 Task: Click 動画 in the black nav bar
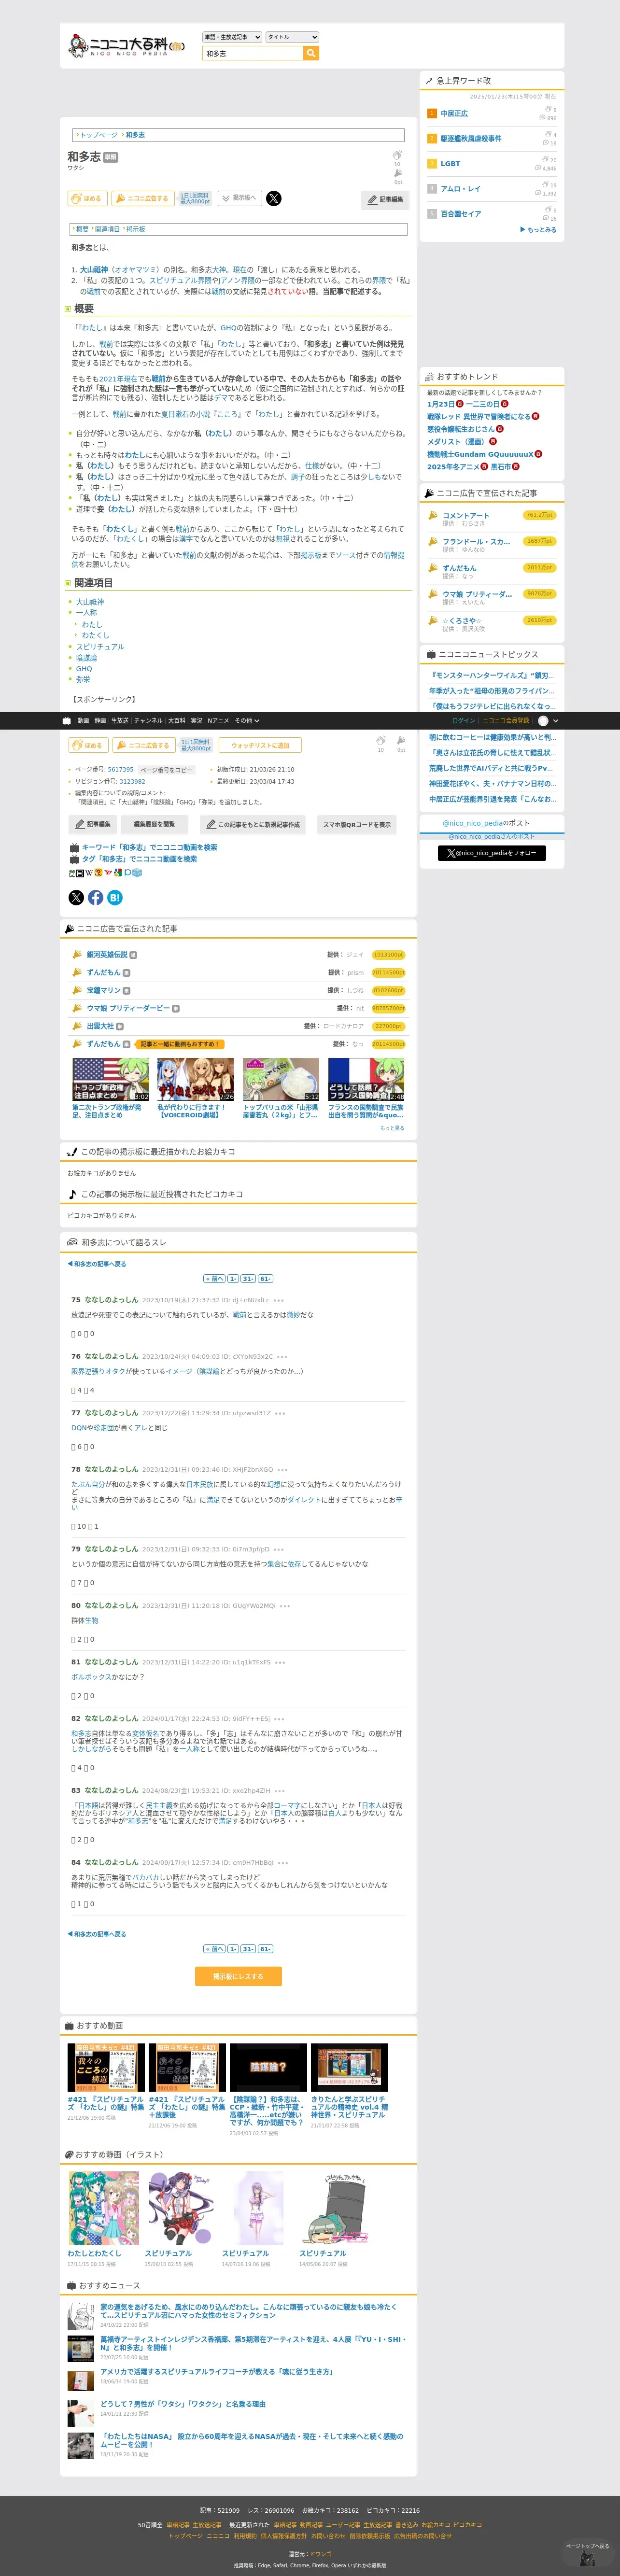[x=83, y=720]
